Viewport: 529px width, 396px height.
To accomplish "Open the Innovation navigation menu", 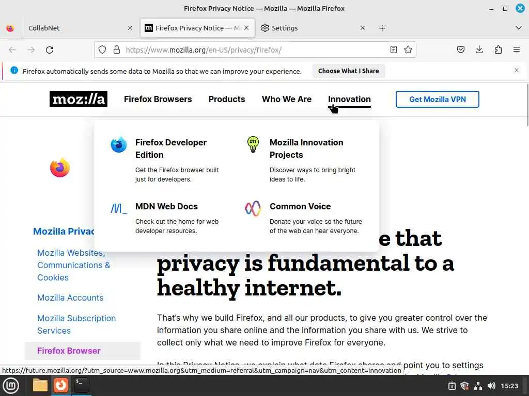I will (x=350, y=99).
